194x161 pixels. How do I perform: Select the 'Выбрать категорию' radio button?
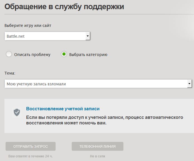(x=64, y=54)
